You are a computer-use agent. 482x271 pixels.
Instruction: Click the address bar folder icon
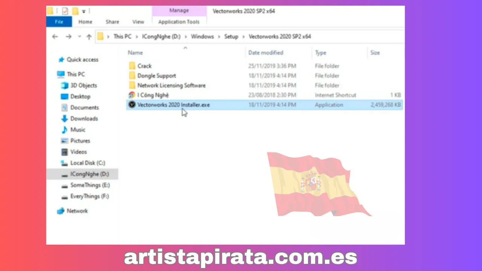[100, 37]
